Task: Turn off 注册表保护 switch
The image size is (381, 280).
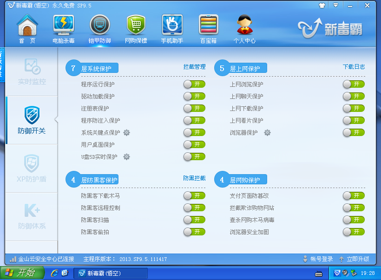Action: point(194,108)
